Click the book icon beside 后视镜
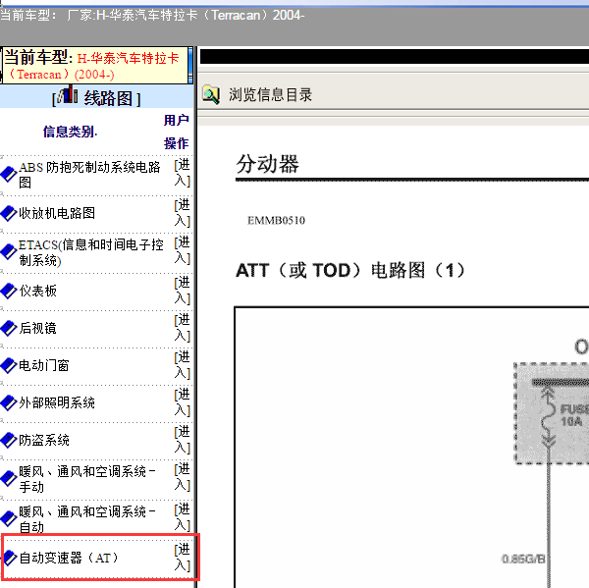This screenshot has height=588, width=589. [9, 328]
